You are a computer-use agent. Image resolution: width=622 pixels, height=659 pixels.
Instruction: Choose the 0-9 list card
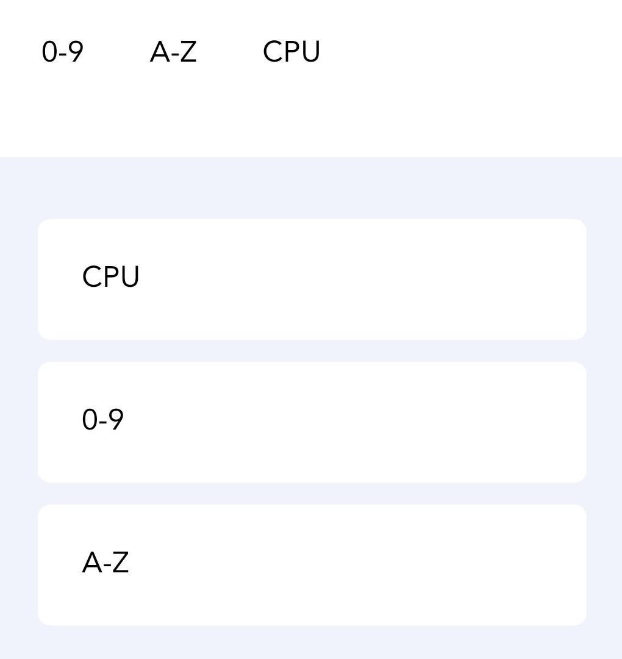tap(312, 422)
